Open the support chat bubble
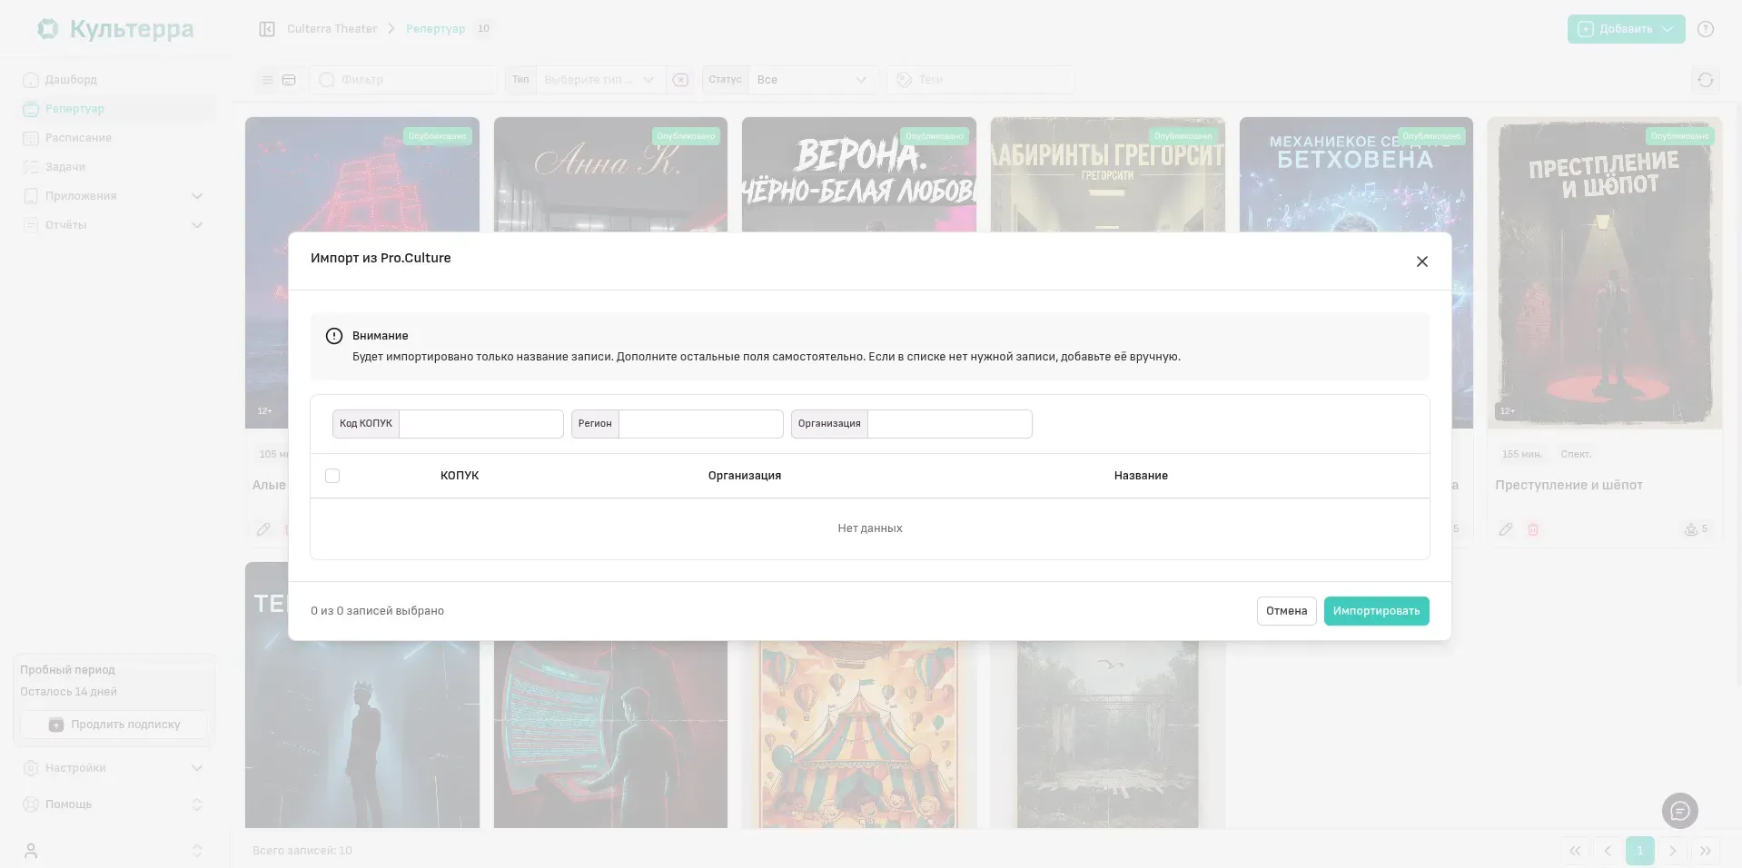Screen dimensions: 1742x868 coord(1680,811)
